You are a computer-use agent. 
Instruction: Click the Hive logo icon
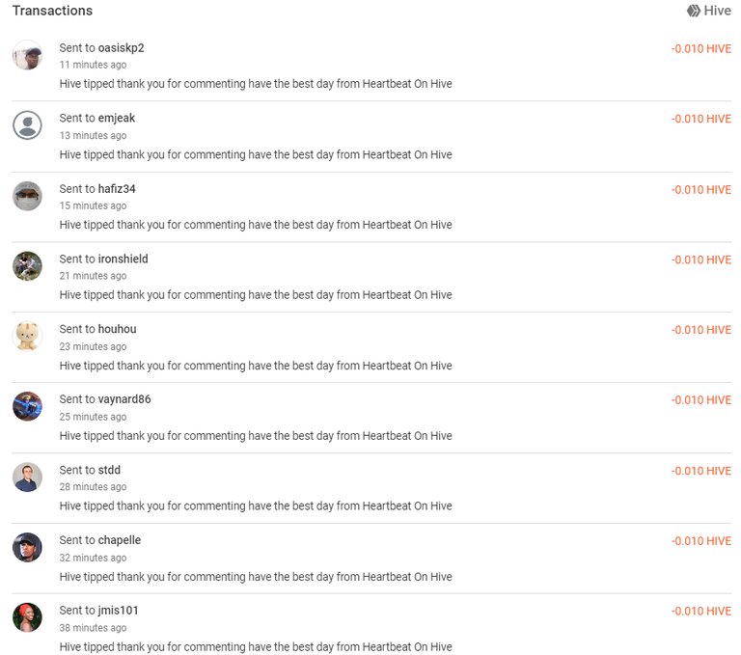coord(694,11)
